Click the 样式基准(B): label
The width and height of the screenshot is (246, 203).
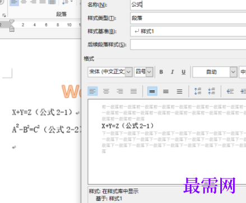click(x=102, y=31)
